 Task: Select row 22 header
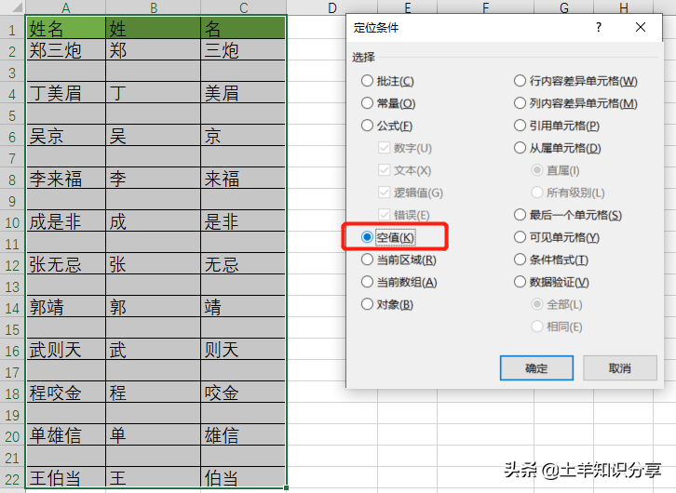tap(12, 479)
